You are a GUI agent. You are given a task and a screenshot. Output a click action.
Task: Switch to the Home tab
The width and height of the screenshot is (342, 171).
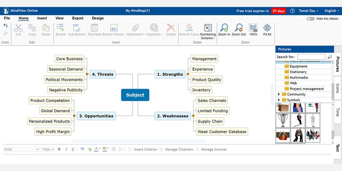click(x=24, y=18)
